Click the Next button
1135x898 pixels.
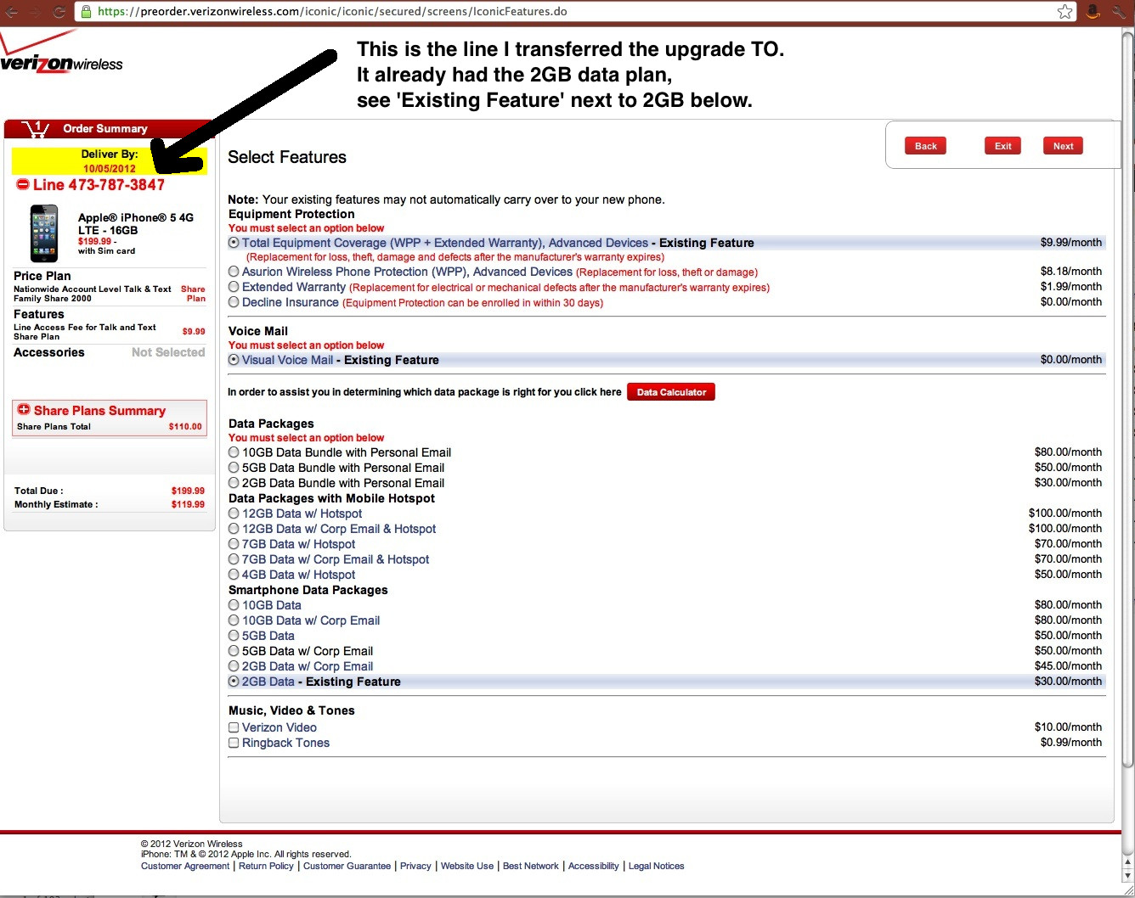(1064, 146)
